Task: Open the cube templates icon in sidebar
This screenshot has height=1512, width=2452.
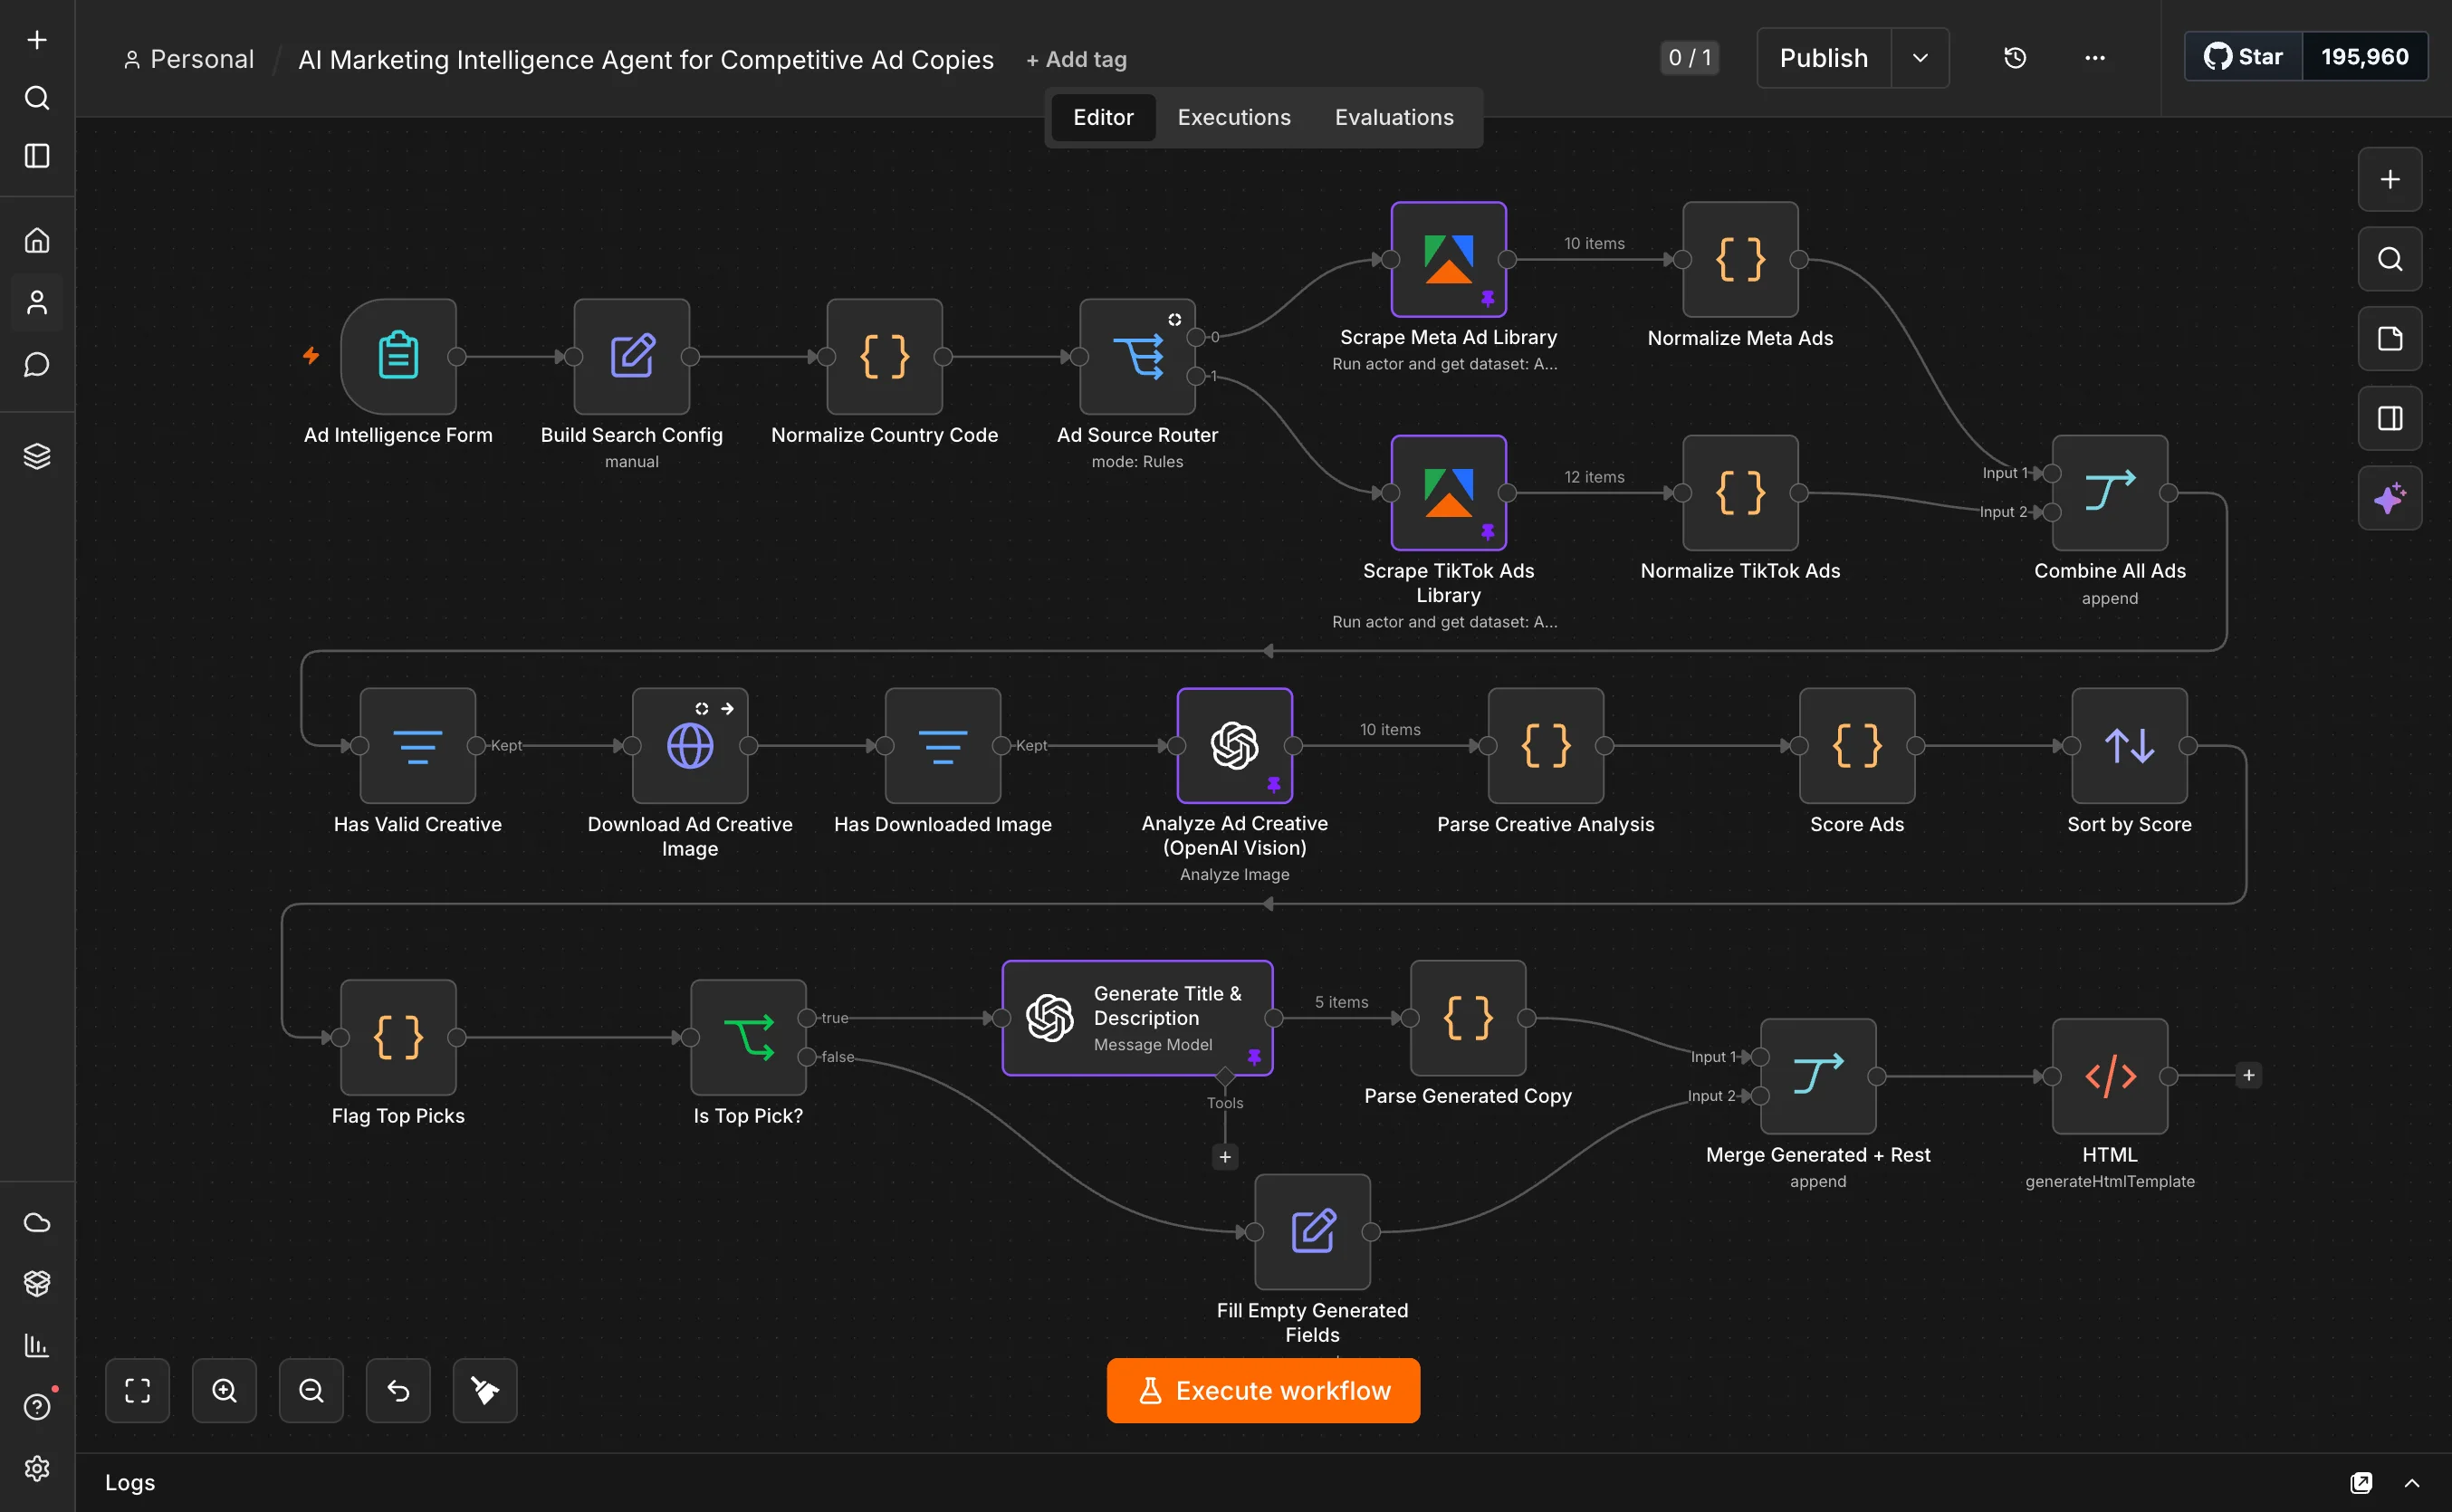Action: (x=37, y=1283)
